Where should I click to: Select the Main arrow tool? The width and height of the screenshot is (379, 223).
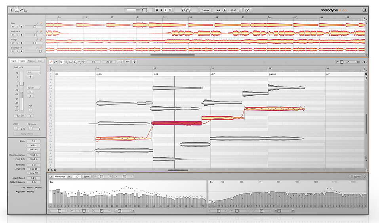click(61, 62)
